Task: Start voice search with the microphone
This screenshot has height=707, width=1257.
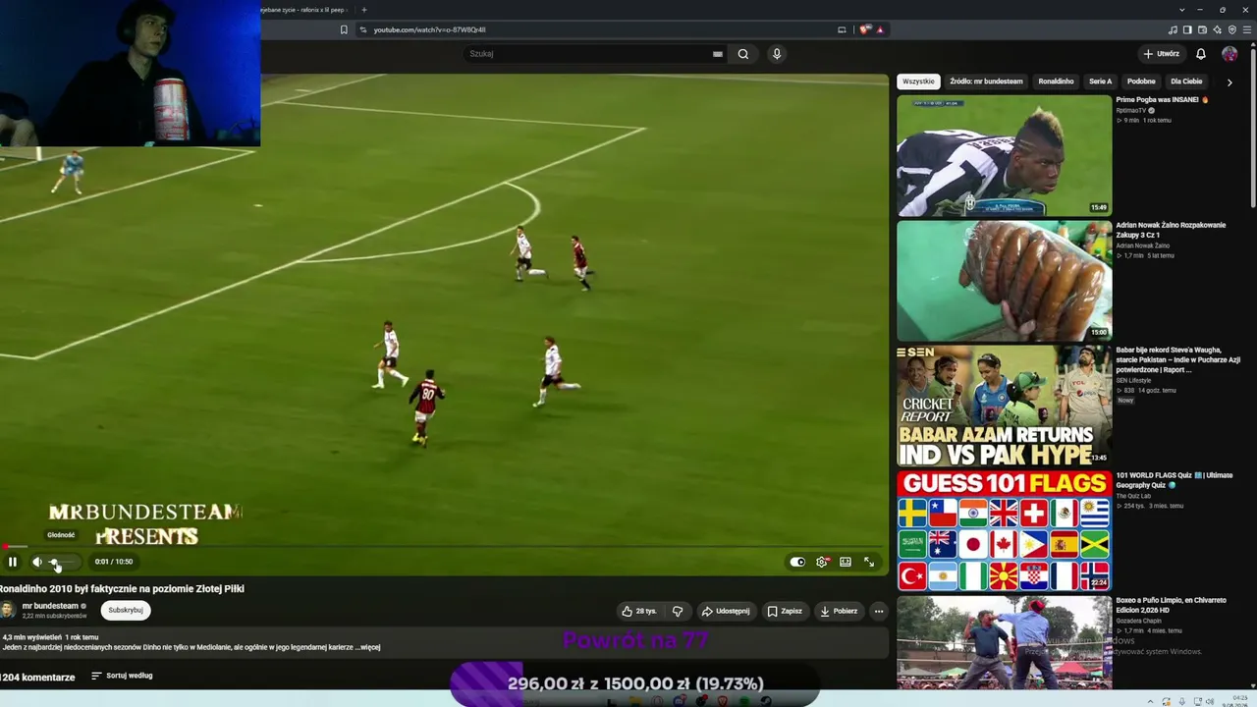Action: (777, 54)
